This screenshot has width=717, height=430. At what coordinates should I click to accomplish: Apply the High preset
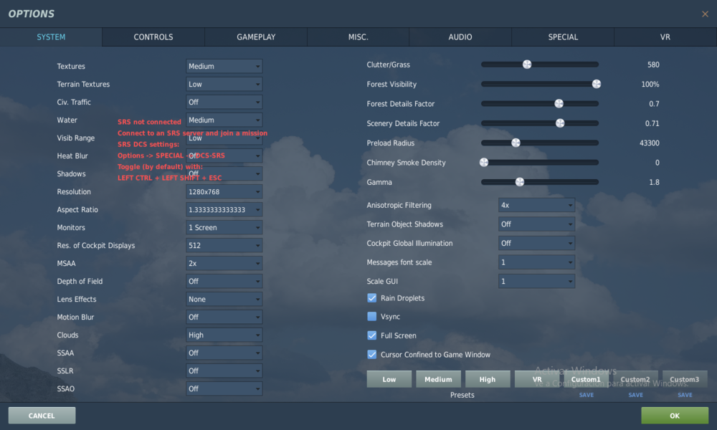click(x=488, y=379)
